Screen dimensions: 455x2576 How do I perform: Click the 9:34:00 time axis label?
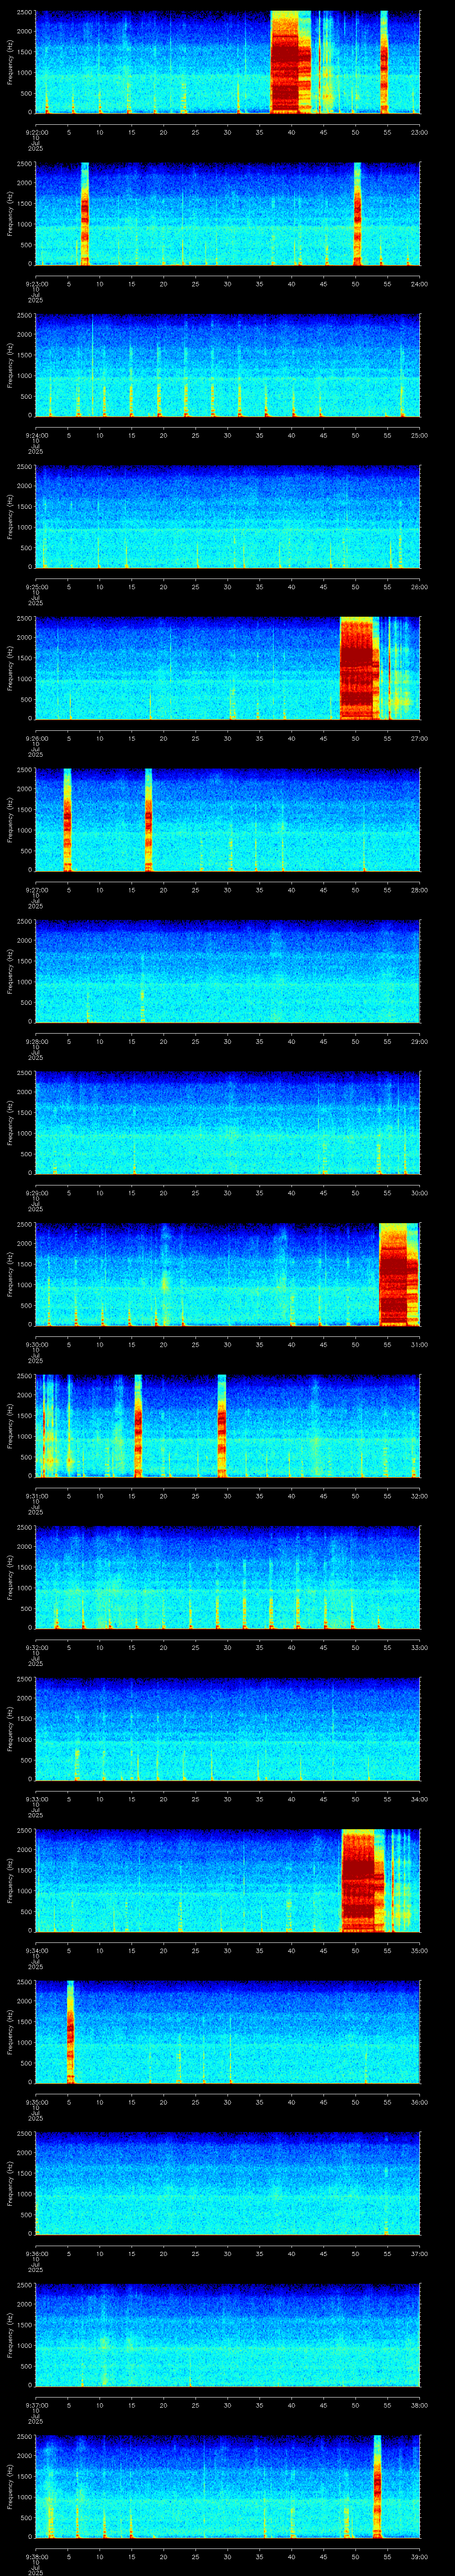pos(36,1951)
